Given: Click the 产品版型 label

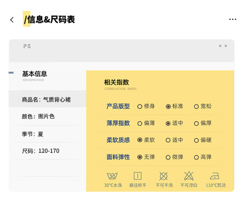Looking at the screenshot, I should 118,106.
